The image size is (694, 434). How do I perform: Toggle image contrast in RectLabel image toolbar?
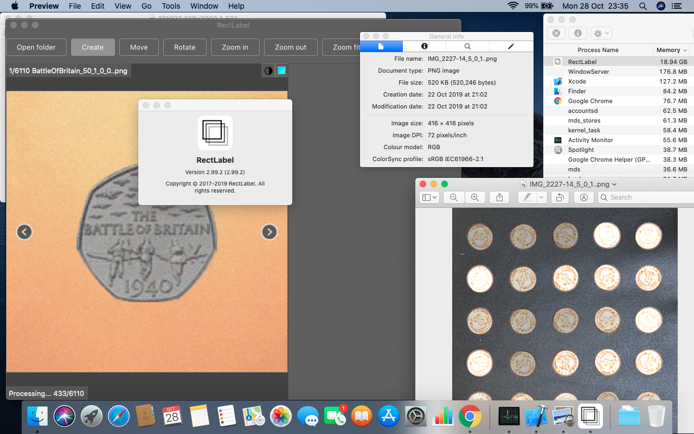pyautogui.click(x=268, y=70)
